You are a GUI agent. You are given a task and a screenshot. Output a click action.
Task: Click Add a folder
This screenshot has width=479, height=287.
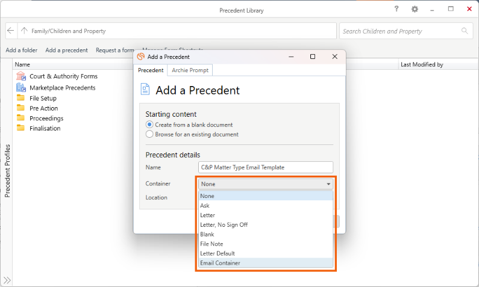tap(21, 51)
